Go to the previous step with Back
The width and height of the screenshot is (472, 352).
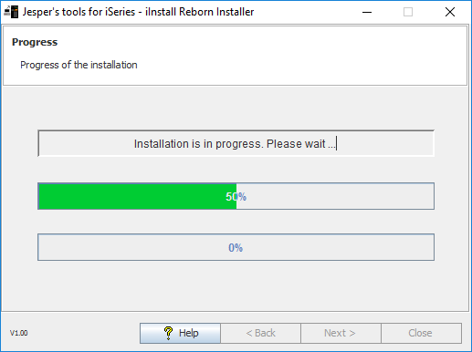pyautogui.click(x=260, y=333)
